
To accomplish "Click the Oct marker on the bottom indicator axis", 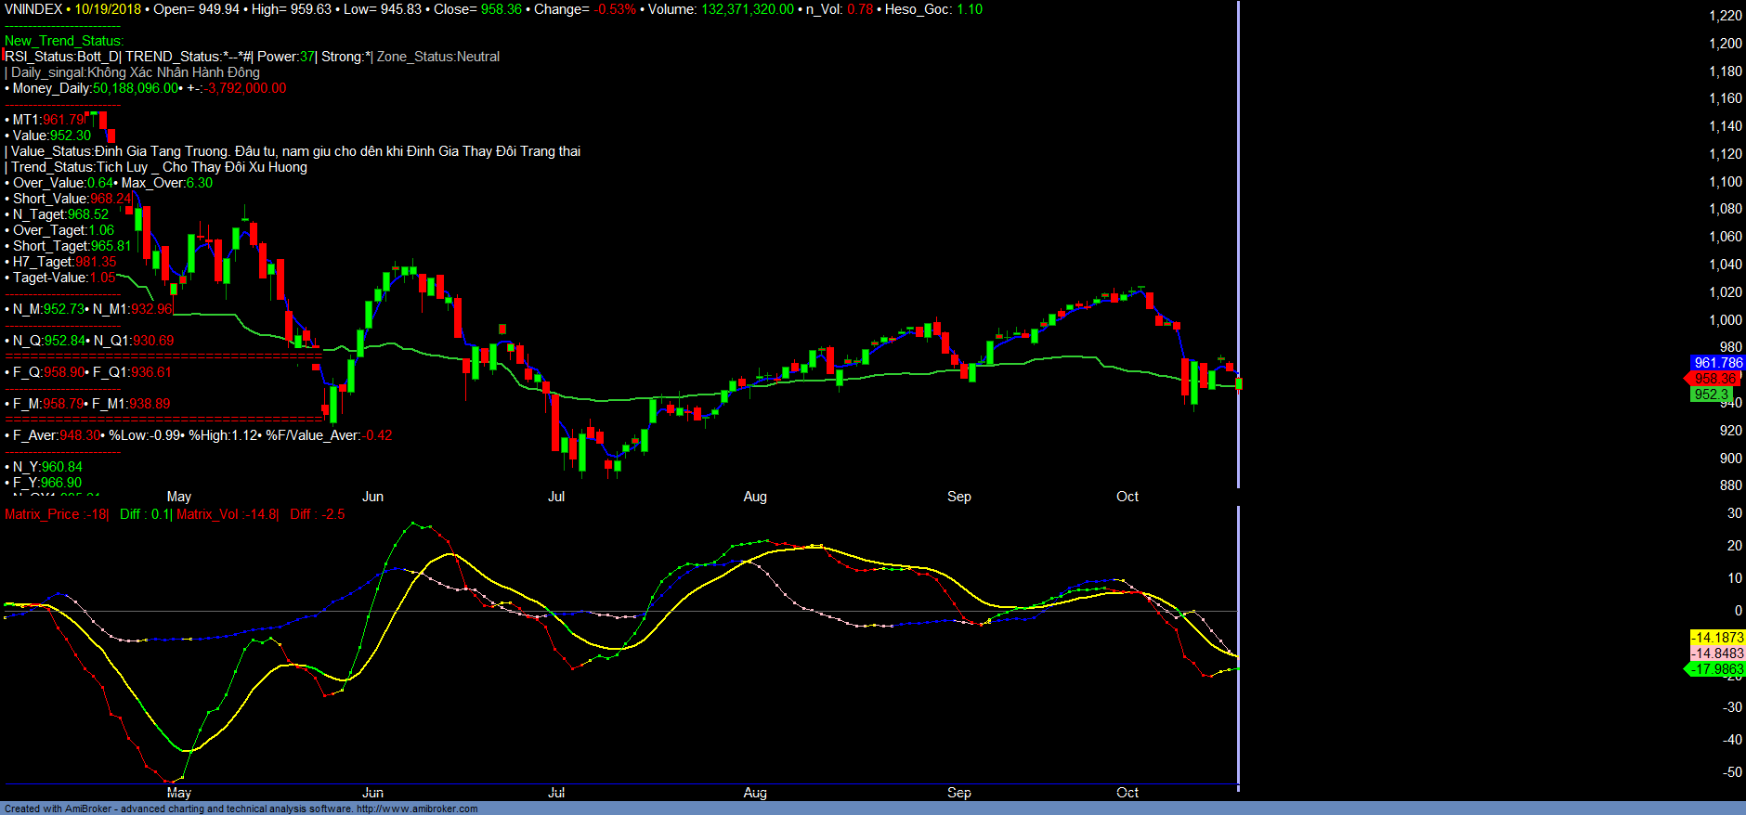I will (x=1127, y=793).
